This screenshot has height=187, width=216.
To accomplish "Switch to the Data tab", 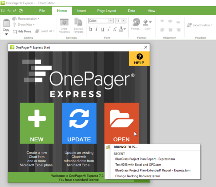I will 131,11.
